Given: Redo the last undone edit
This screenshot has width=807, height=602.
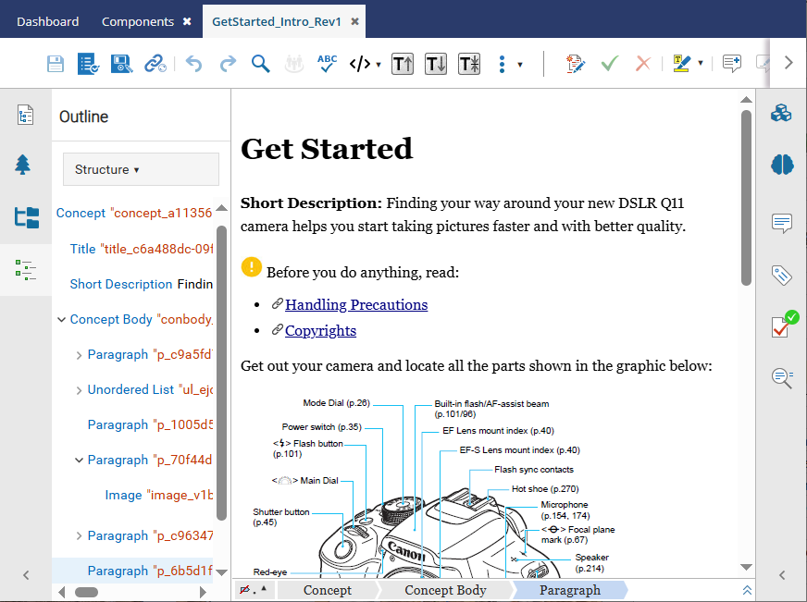Looking at the screenshot, I should click(x=228, y=64).
